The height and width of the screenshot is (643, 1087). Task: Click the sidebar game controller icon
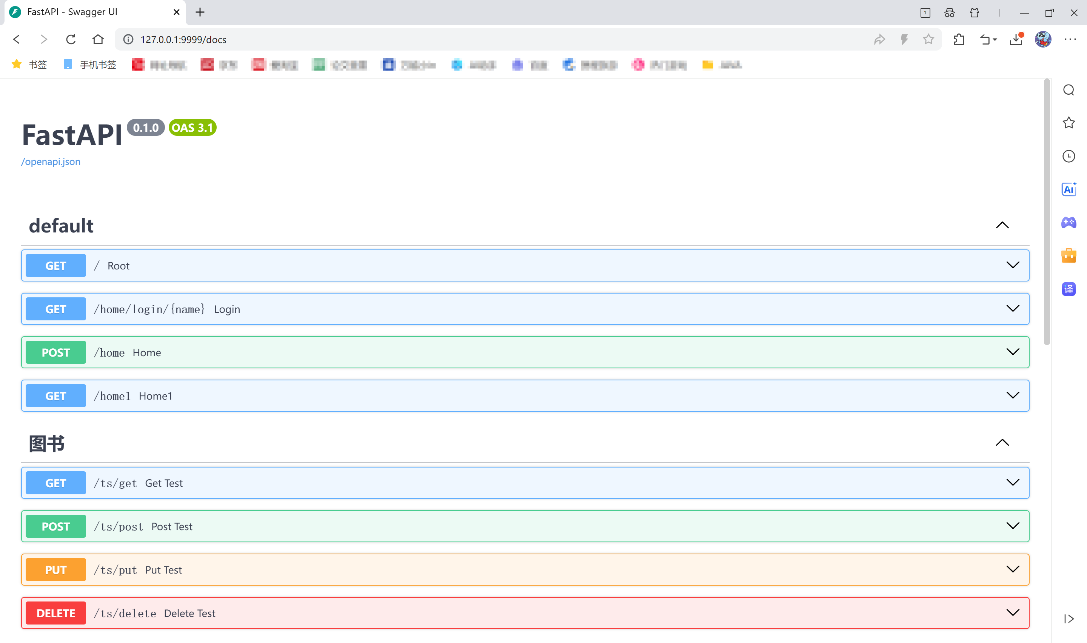tap(1069, 223)
